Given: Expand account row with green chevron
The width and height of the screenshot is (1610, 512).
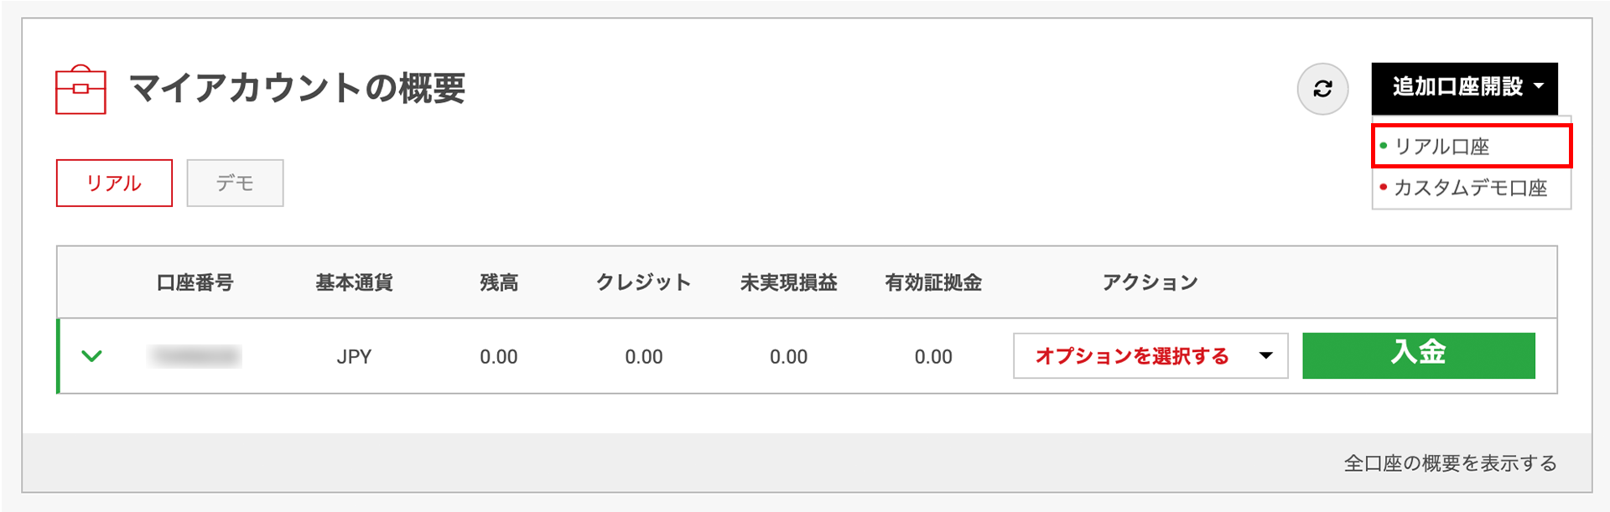Looking at the screenshot, I should [x=92, y=356].
